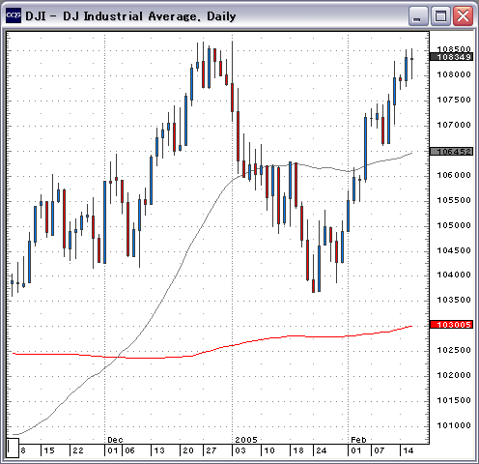Click the date label 06 on time axis
The image size is (479, 464).
pyautogui.click(x=129, y=450)
